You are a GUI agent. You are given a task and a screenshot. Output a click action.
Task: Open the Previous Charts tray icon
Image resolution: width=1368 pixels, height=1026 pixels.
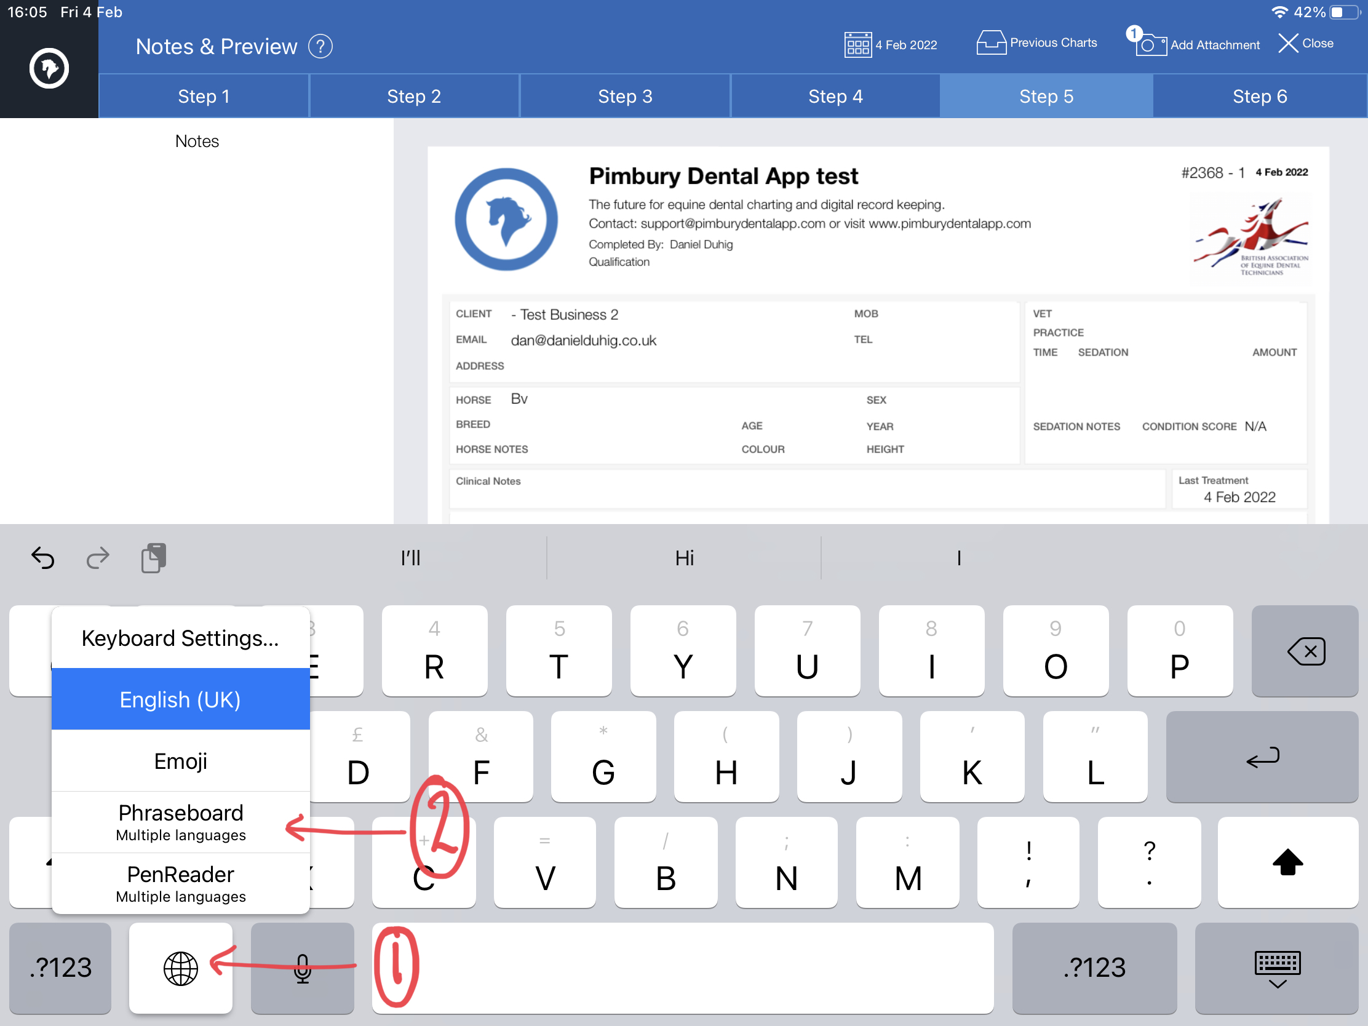(991, 42)
